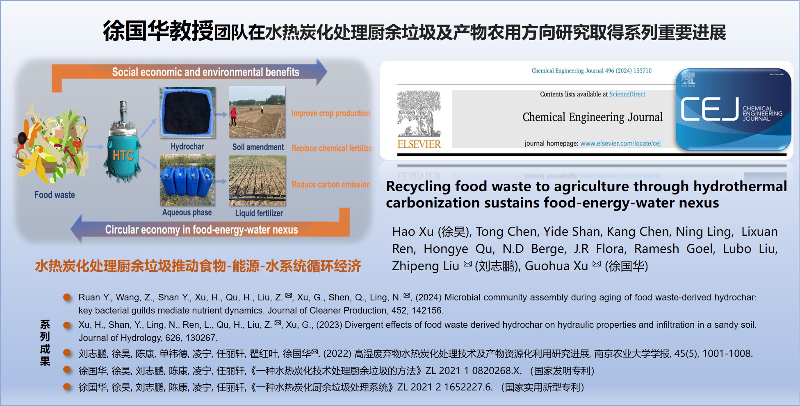
Task: Click the HTC reactor illustration
Action: pyautogui.click(x=123, y=142)
